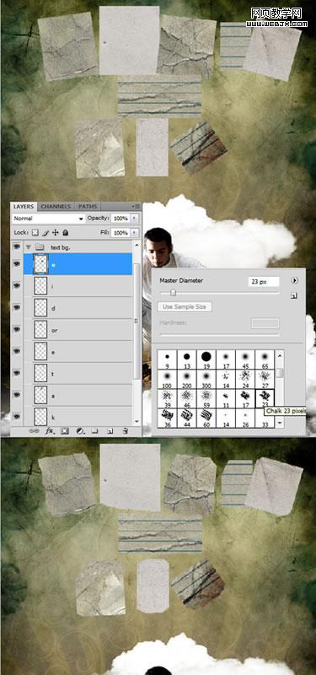Click the lock image pixels brush icon
This screenshot has width=316, height=675.
pyautogui.click(x=46, y=233)
